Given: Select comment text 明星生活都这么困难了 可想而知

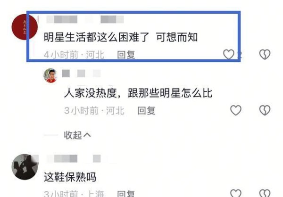Looking at the screenshot, I should click(x=121, y=37).
